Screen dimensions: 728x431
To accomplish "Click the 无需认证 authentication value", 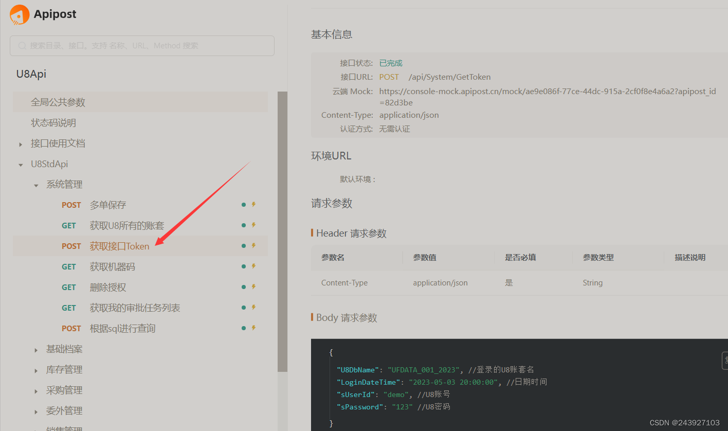I will (394, 129).
